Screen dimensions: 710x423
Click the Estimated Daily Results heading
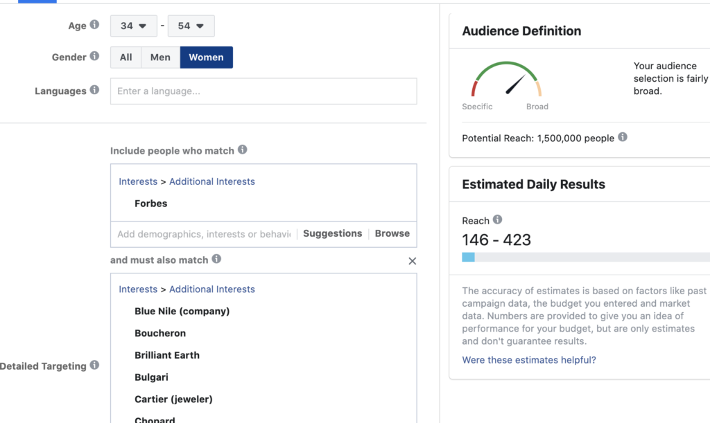(533, 184)
